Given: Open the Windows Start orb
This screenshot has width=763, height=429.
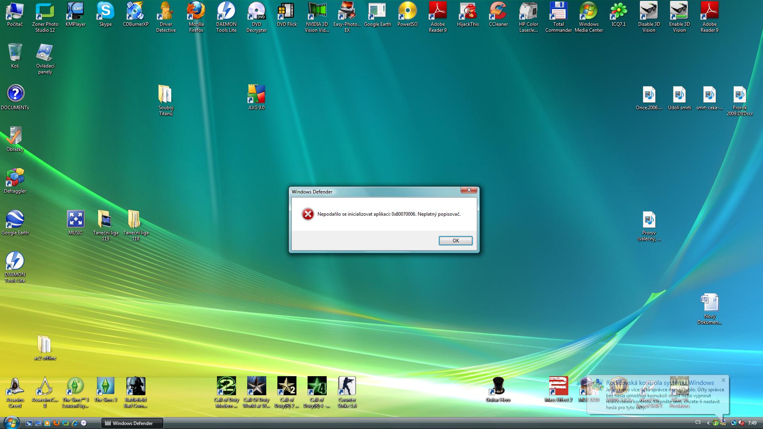Looking at the screenshot, I should 11,423.
